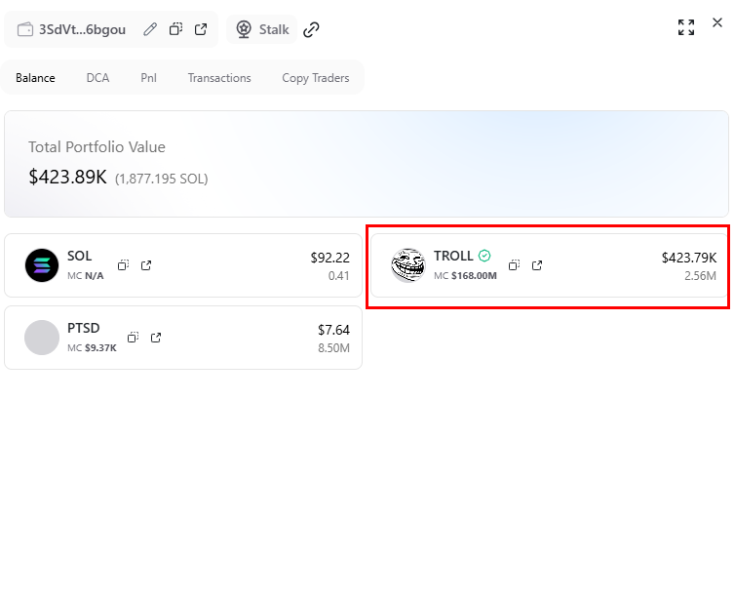Open SOL token in external page
This screenshot has width=735, height=601.
coord(146,265)
